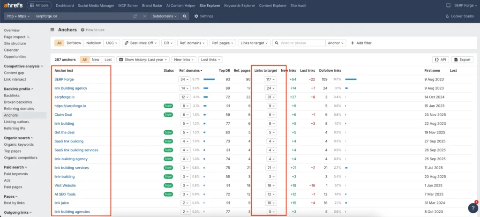Click the SERP Forge row Ref. domains bar
Viewport: 480px width, 217px height.
click(209, 79)
